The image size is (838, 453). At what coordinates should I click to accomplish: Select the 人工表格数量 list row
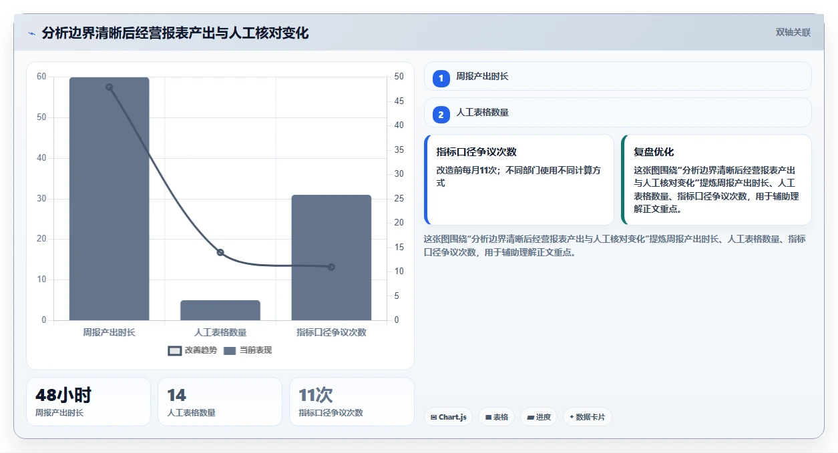tap(618, 112)
